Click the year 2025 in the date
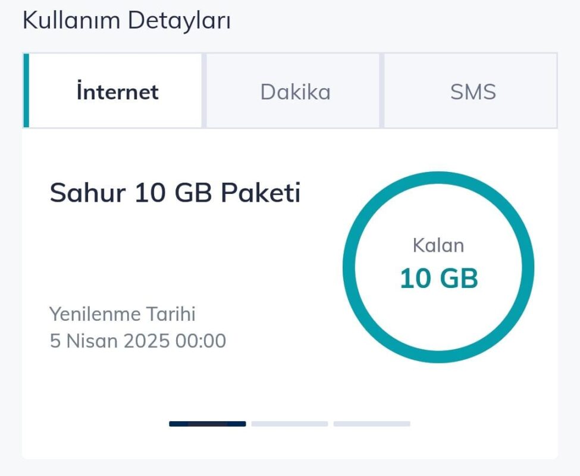 (x=146, y=341)
